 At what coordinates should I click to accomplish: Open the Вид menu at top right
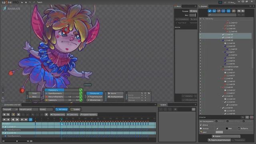click(232, 2)
